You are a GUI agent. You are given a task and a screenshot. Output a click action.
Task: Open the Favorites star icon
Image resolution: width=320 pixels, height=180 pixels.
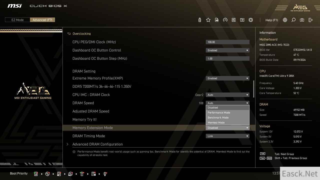[208, 20]
